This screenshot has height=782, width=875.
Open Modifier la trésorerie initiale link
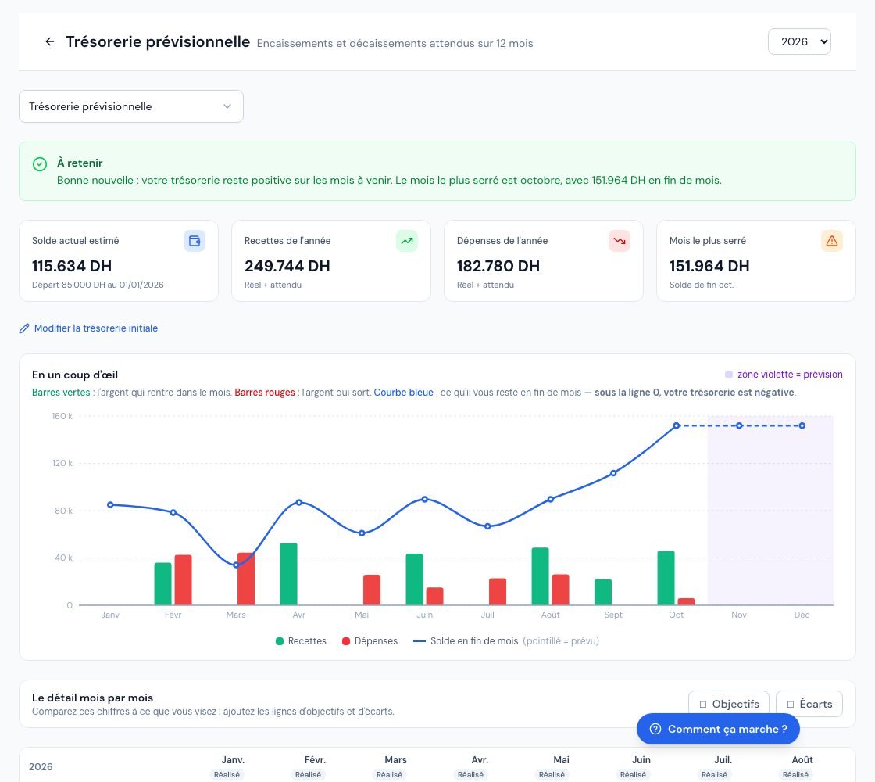[x=96, y=328]
